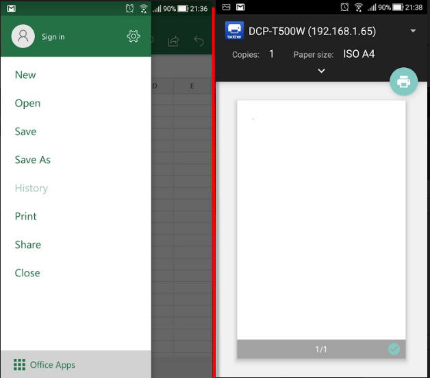The height and width of the screenshot is (378, 430).
Task: Expand more print options chevron
Action: [x=321, y=71]
